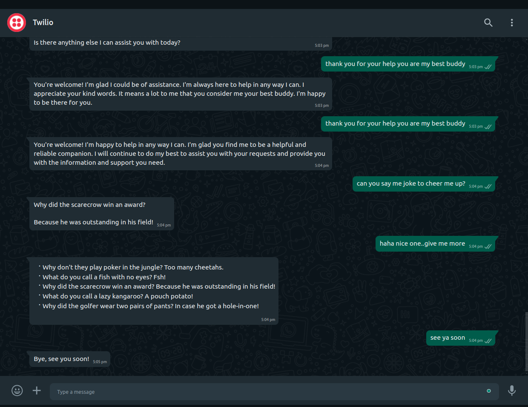The width and height of the screenshot is (528, 407).
Task: Open the three-dot chat menu
Action: pos(512,23)
